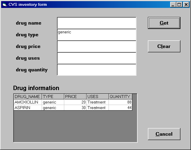Image resolution: width=191 pixels, height=150 pixels.
Task: Click the Cancel button
Action: coord(164,134)
